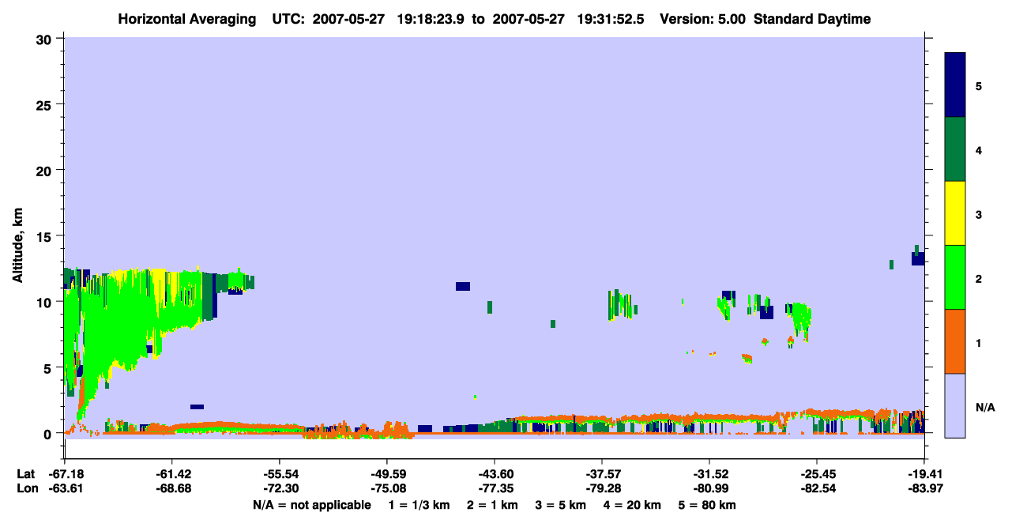Click the colorbar label 5
The height and width of the screenshot is (527, 1027).
tap(980, 86)
